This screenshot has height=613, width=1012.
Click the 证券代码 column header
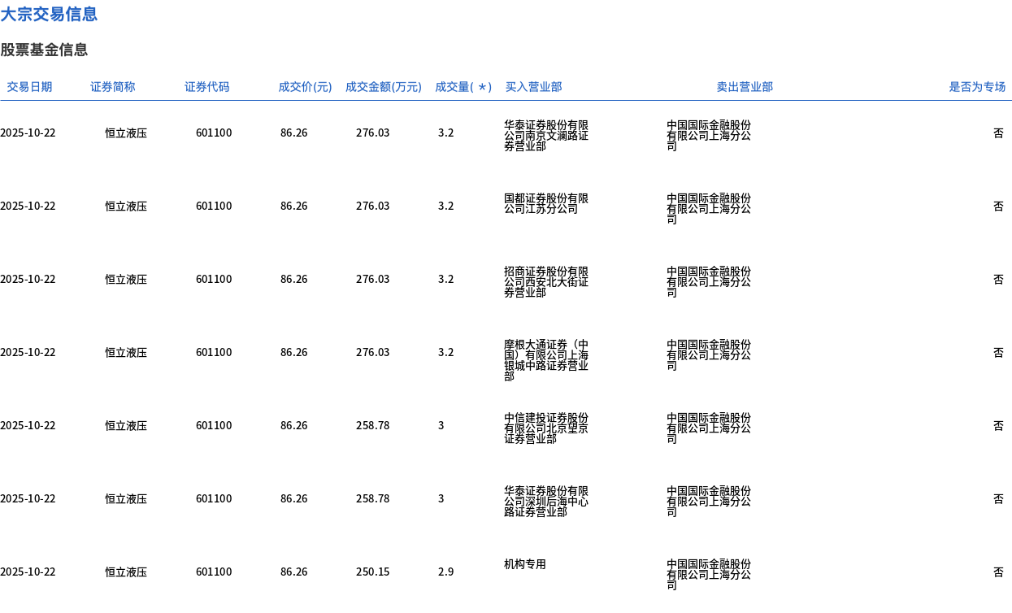[207, 87]
